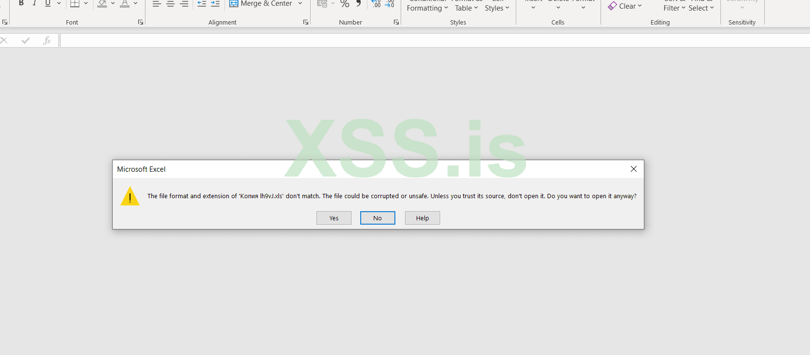
Task: Increase the cell indent
Action: 215,3
